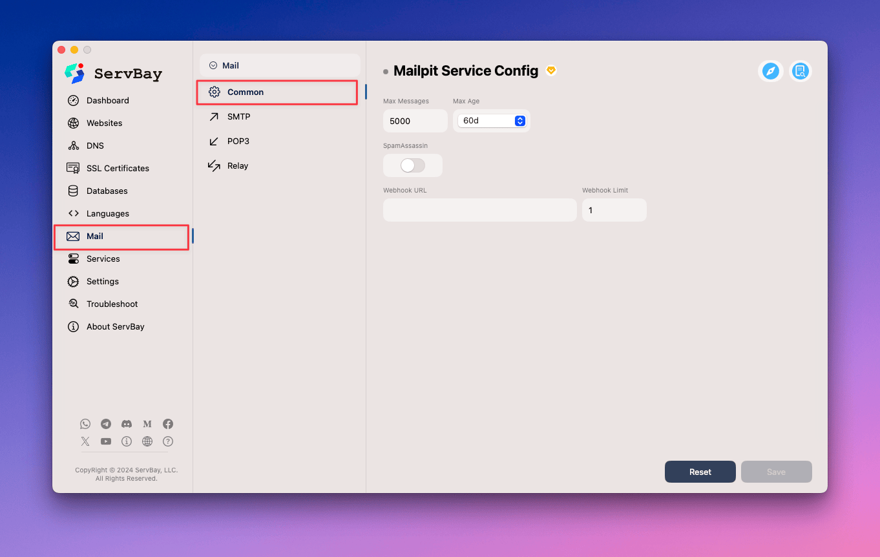The height and width of the screenshot is (557, 880).
Task: Open the Troubleshoot section
Action: click(x=112, y=304)
